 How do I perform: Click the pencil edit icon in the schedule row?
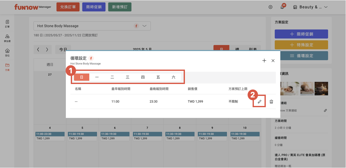(x=259, y=102)
